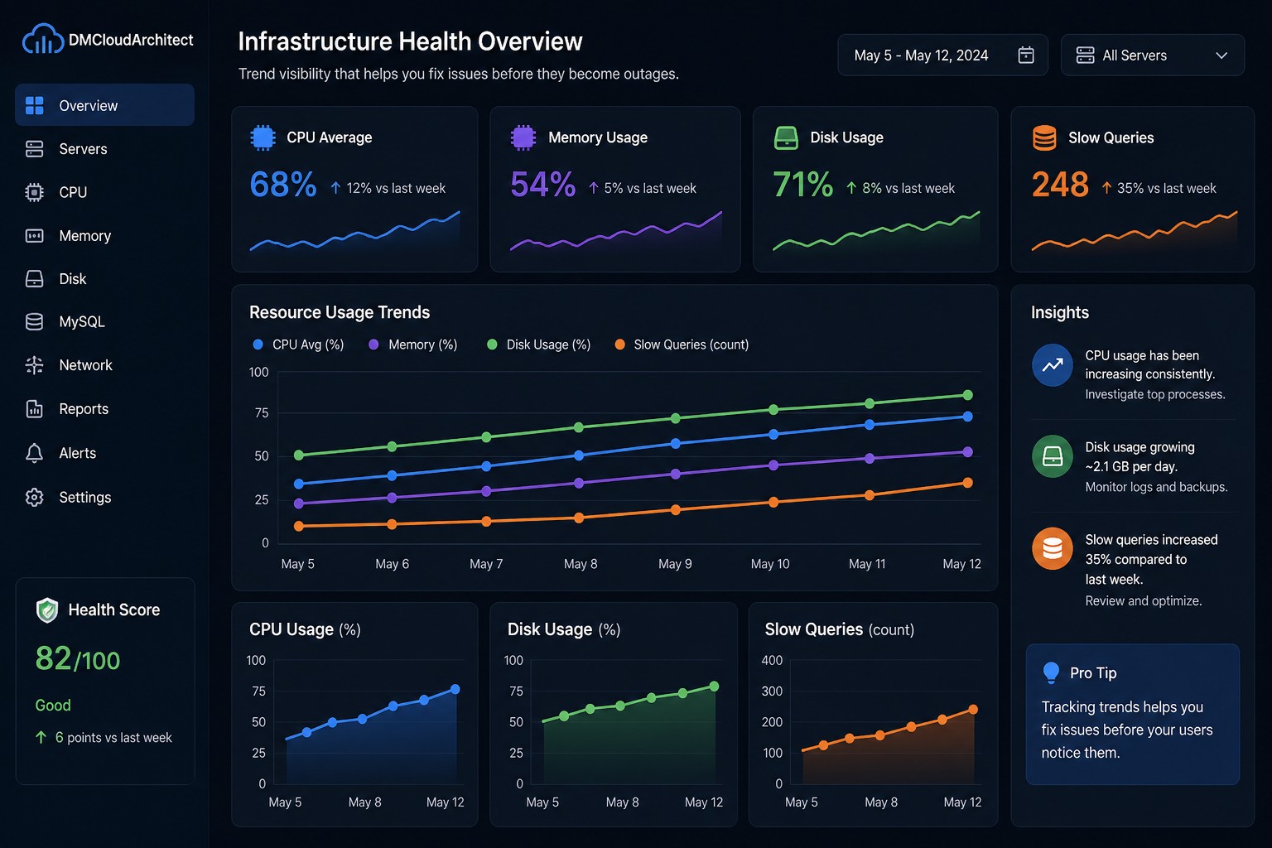Click the Disk drive icon in sidebar
The width and height of the screenshot is (1272, 848).
tap(34, 279)
